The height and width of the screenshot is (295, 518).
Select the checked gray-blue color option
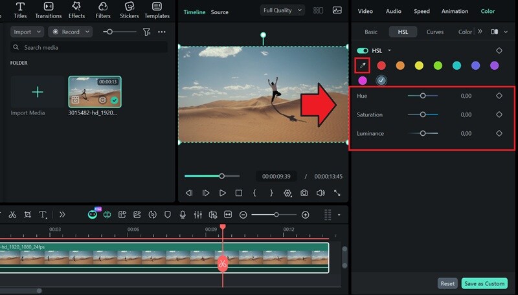click(381, 80)
